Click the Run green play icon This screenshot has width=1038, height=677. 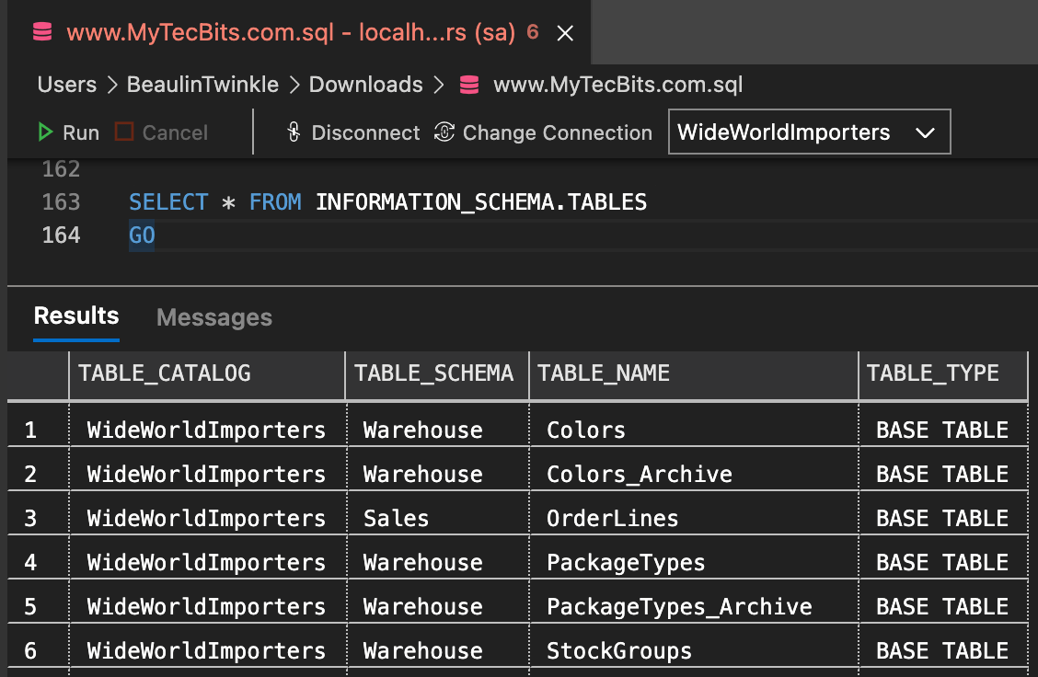[x=45, y=132]
